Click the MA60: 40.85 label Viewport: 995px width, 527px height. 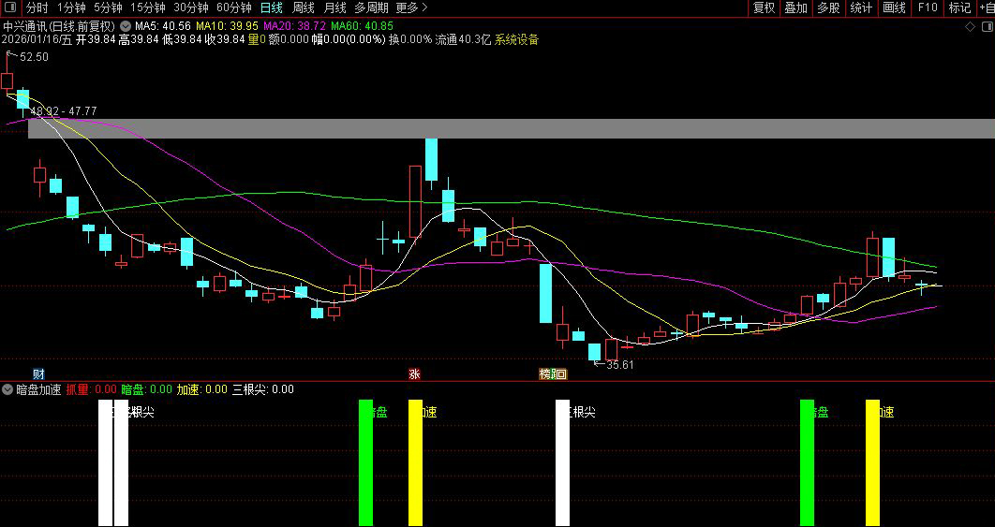coord(362,26)
